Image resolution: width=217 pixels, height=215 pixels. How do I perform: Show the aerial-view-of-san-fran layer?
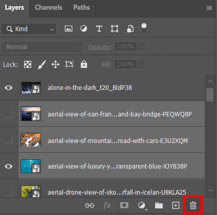coord(9,114)
